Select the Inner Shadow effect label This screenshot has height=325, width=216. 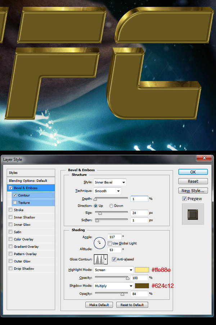24,217
